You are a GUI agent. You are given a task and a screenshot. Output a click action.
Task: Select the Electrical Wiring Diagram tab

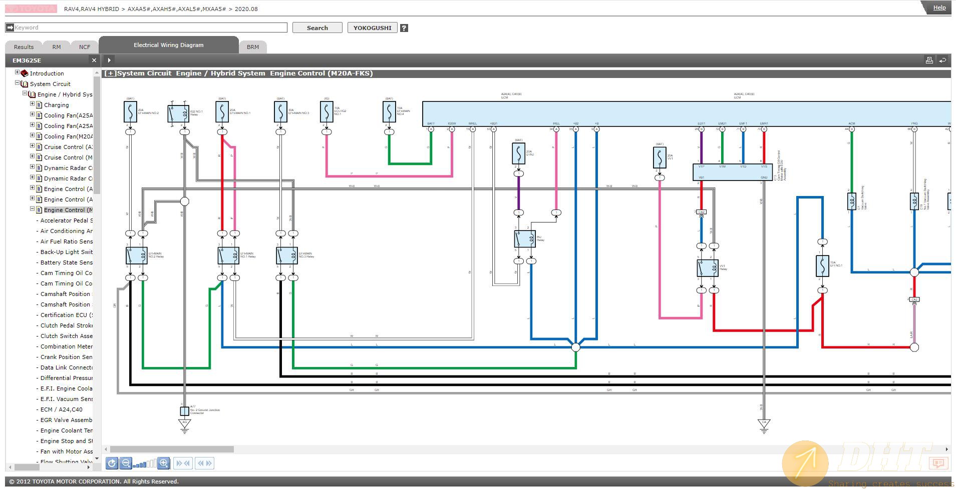[169, 45]
